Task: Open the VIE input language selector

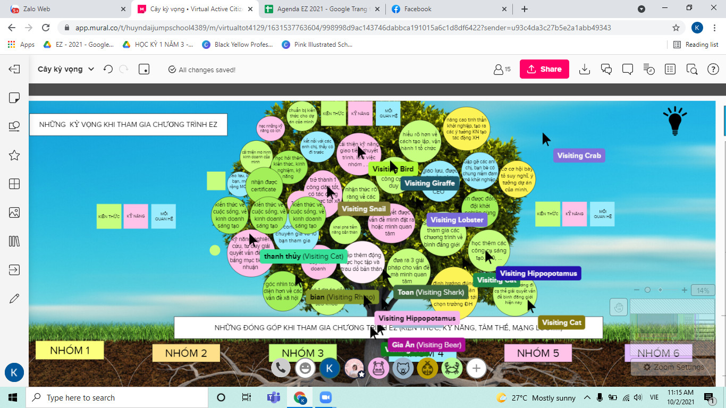Action: point(655,397)
